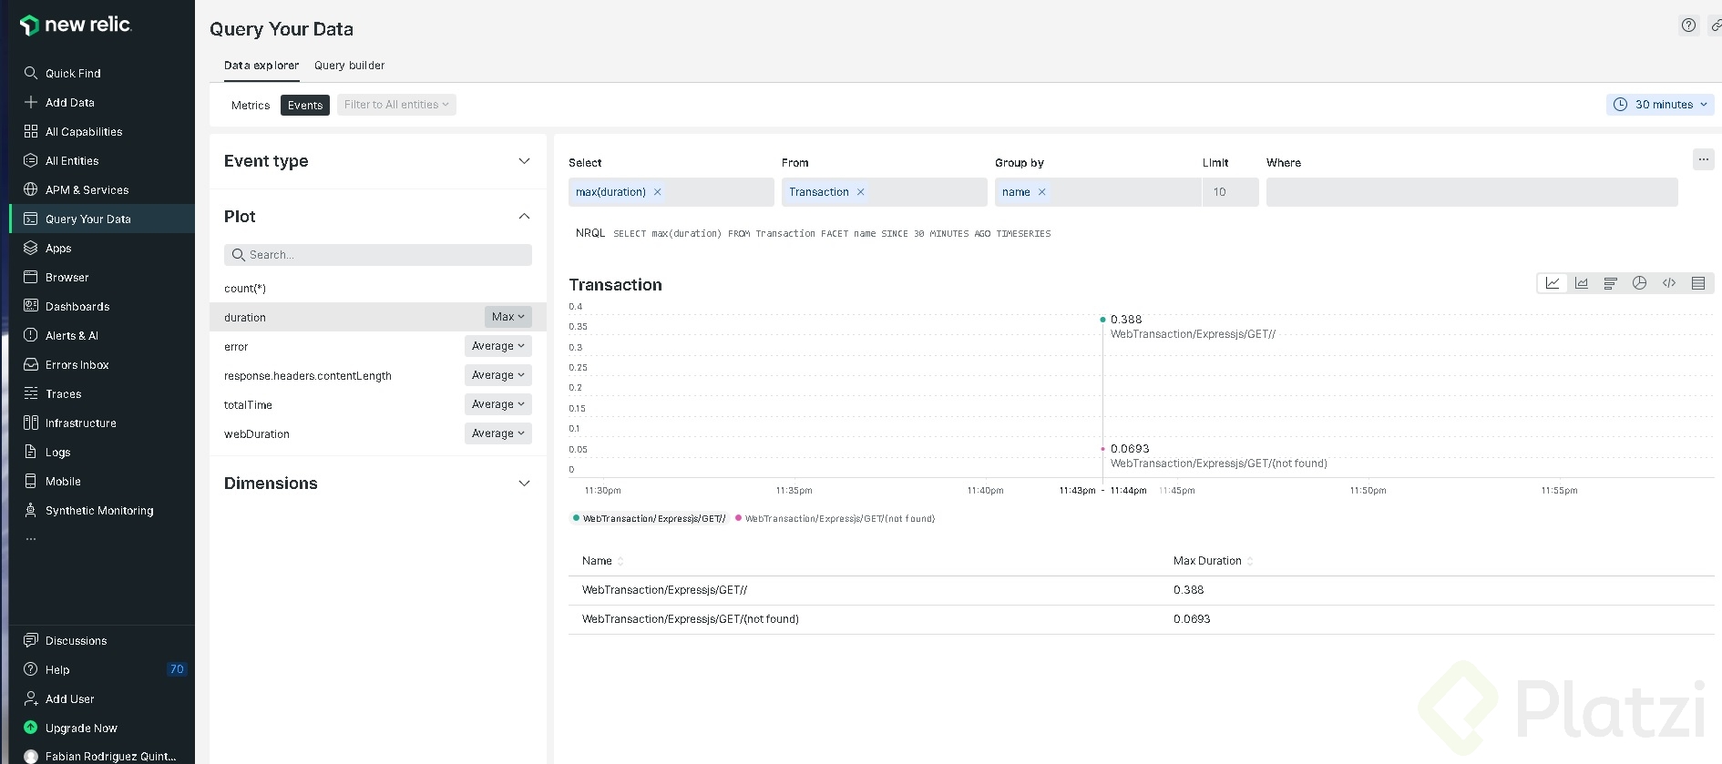
Task: Open the Average dropdown for error
Action: (498, 346)
